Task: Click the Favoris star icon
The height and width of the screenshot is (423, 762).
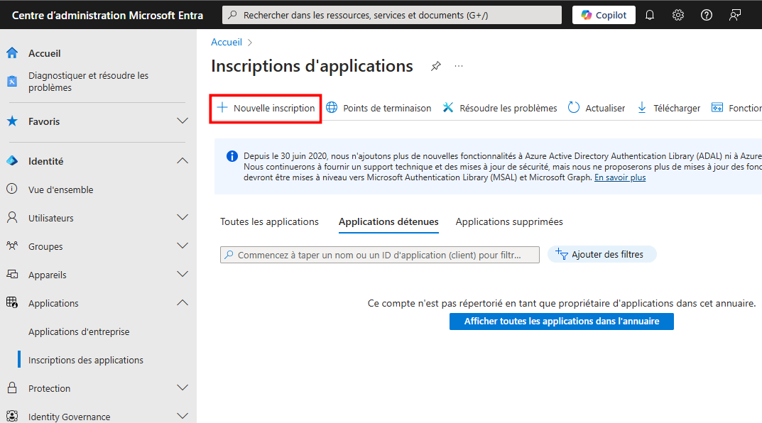Action: [x=12, y=121]
